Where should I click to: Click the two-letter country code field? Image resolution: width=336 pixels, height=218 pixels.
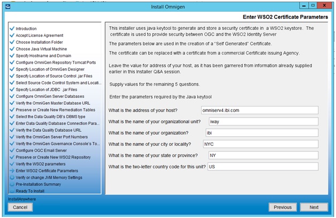tap(263, 167)
